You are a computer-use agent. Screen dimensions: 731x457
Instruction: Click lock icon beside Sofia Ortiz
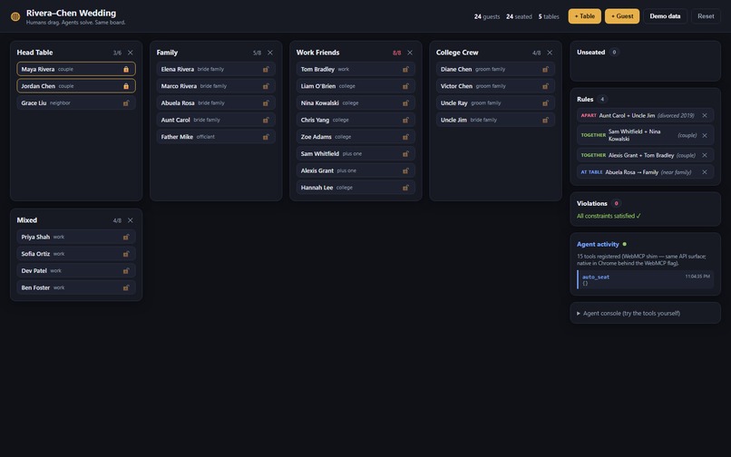pos(126,254)
